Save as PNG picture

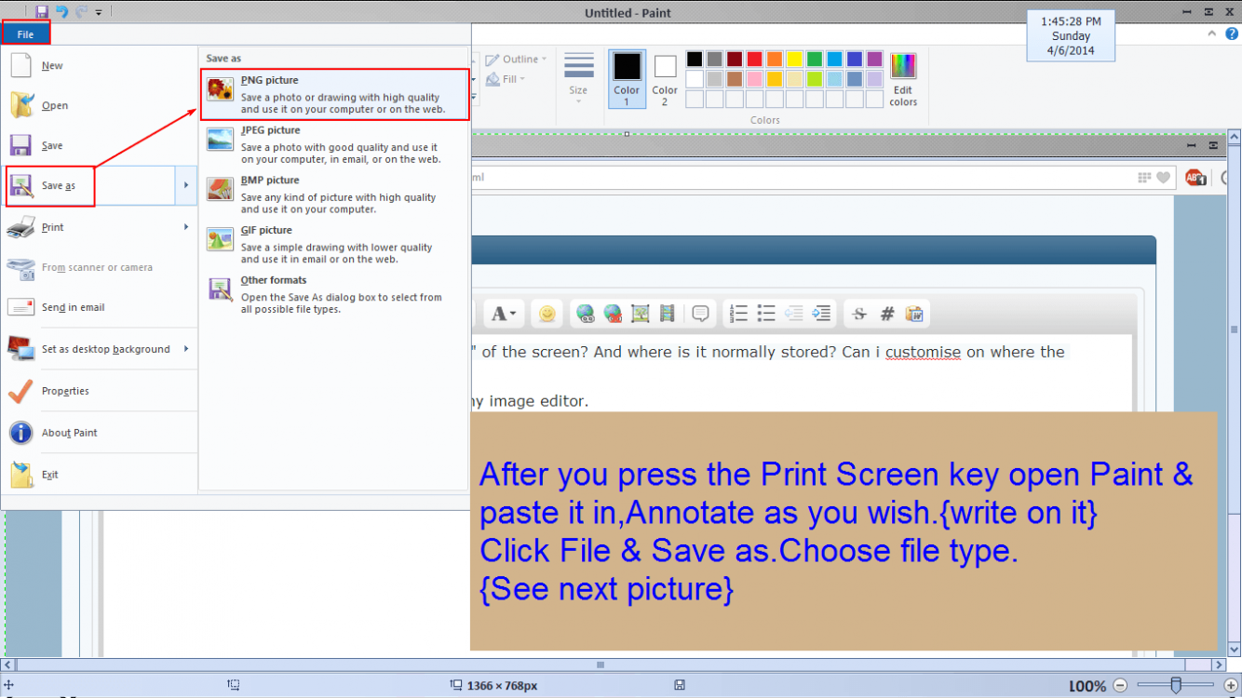(x=335, y=95)
